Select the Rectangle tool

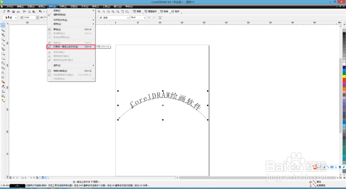(3, 54)
